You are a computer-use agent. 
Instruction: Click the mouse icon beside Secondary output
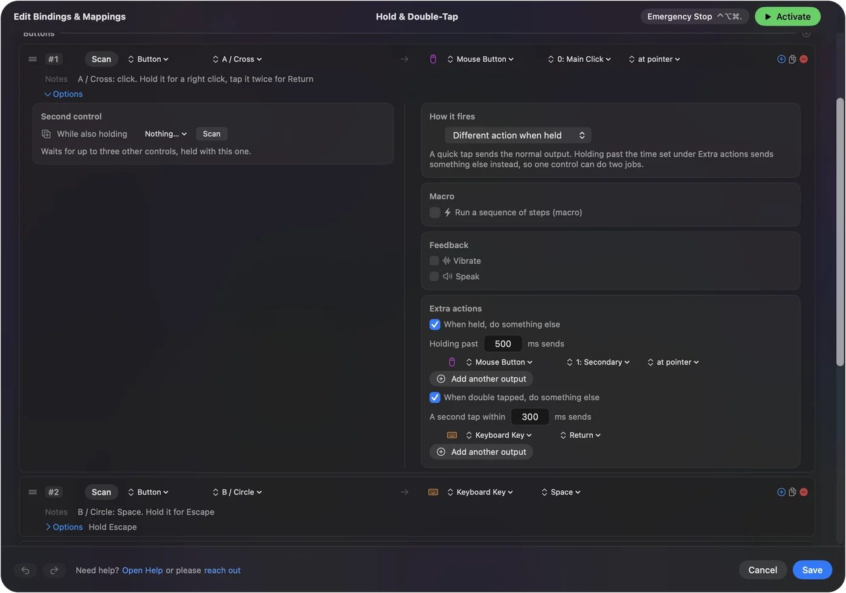coord(452,362)
